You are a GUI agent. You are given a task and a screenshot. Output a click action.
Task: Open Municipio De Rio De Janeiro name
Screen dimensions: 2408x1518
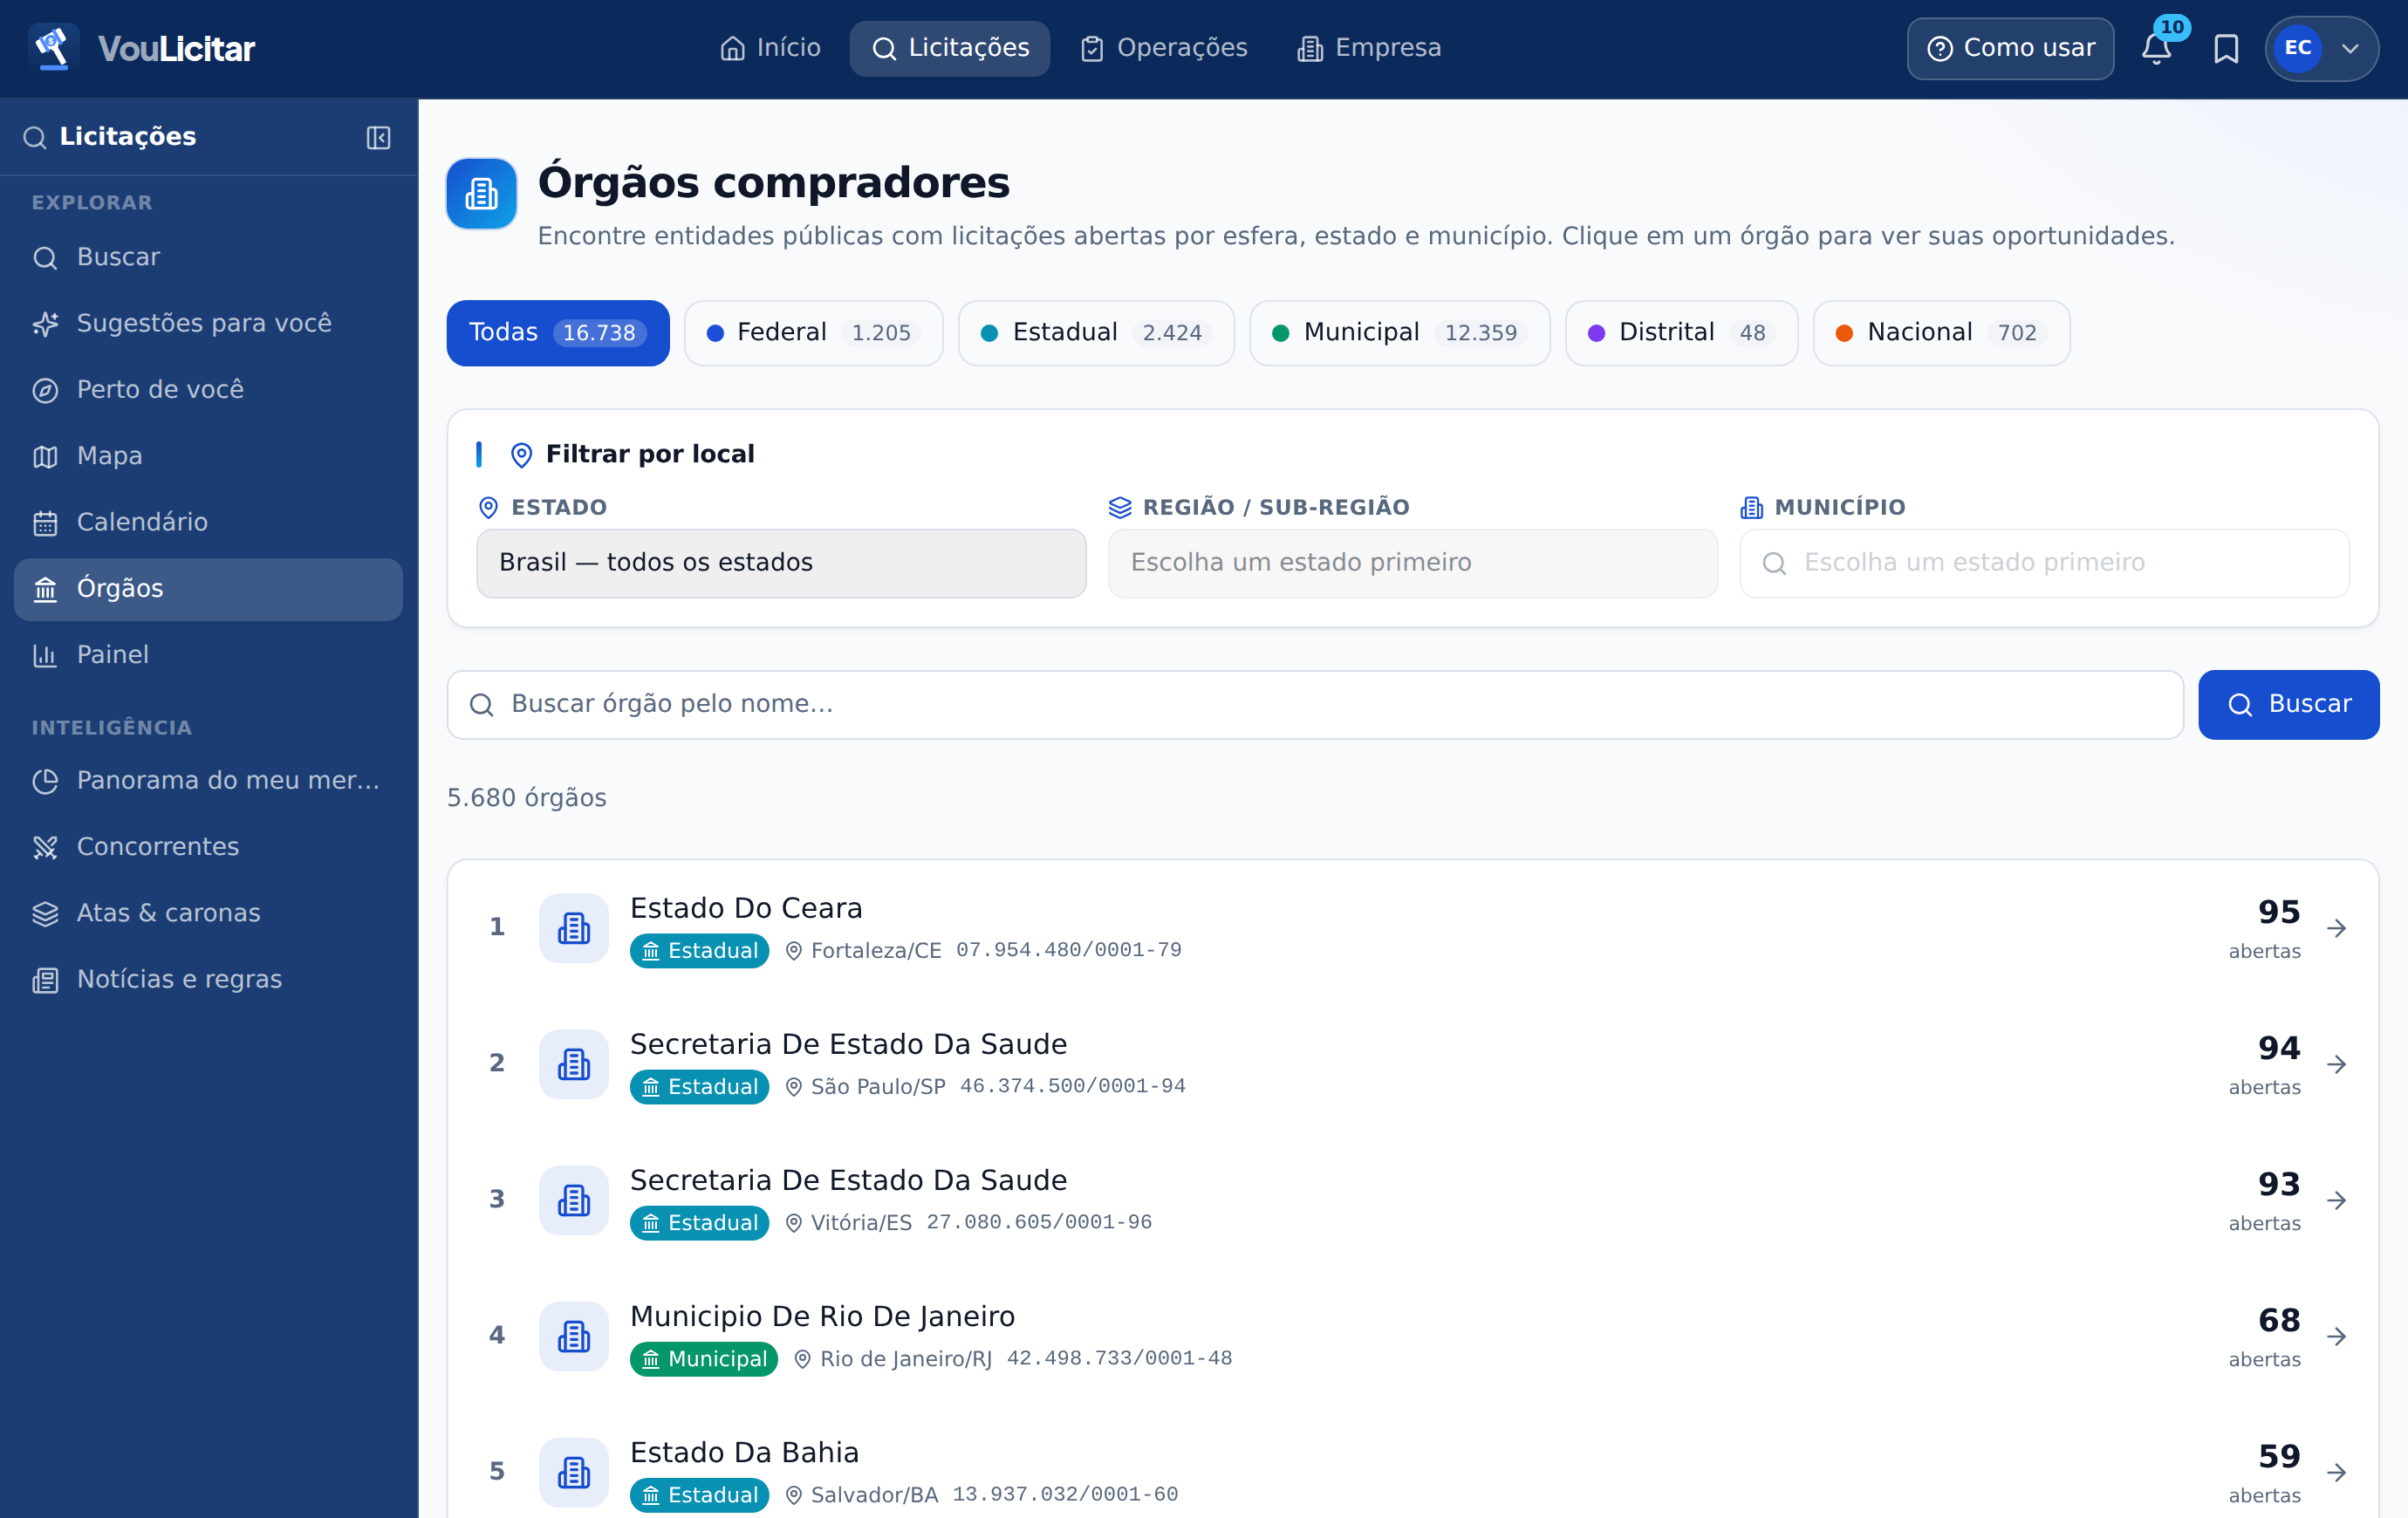tap(822, 1316)
